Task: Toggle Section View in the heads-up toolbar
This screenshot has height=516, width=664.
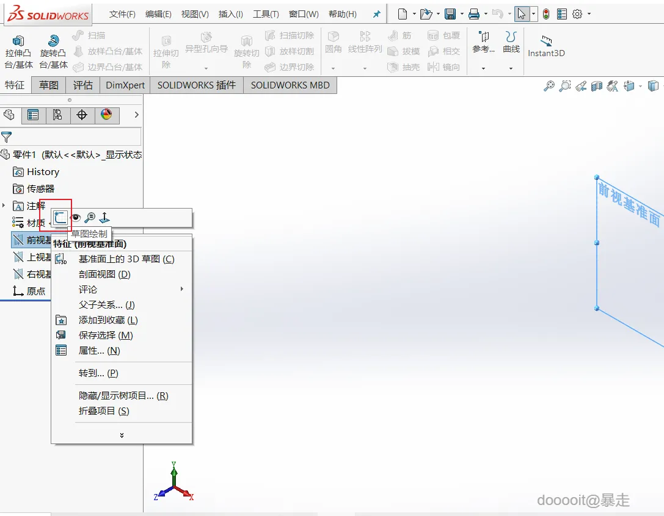Action: pyautogui.click(x=596, y=86)
